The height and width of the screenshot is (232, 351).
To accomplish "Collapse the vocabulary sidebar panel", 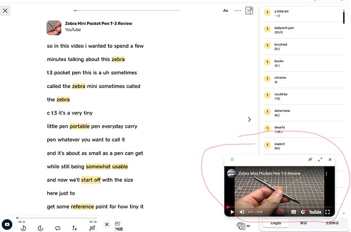I will click(249, 10).
